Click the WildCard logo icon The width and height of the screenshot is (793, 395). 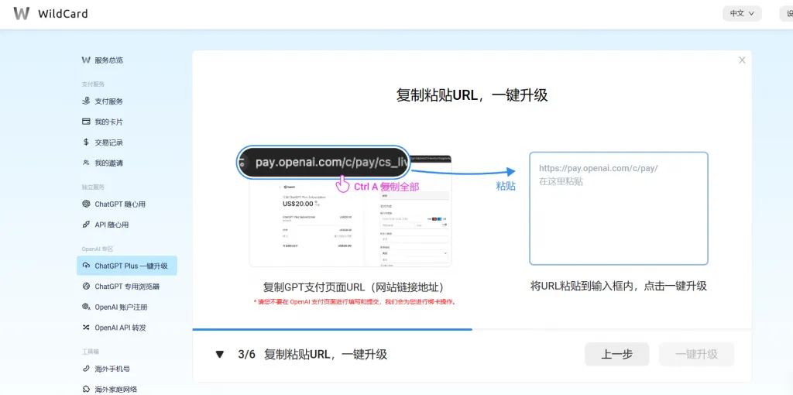[x=21, y=14]
